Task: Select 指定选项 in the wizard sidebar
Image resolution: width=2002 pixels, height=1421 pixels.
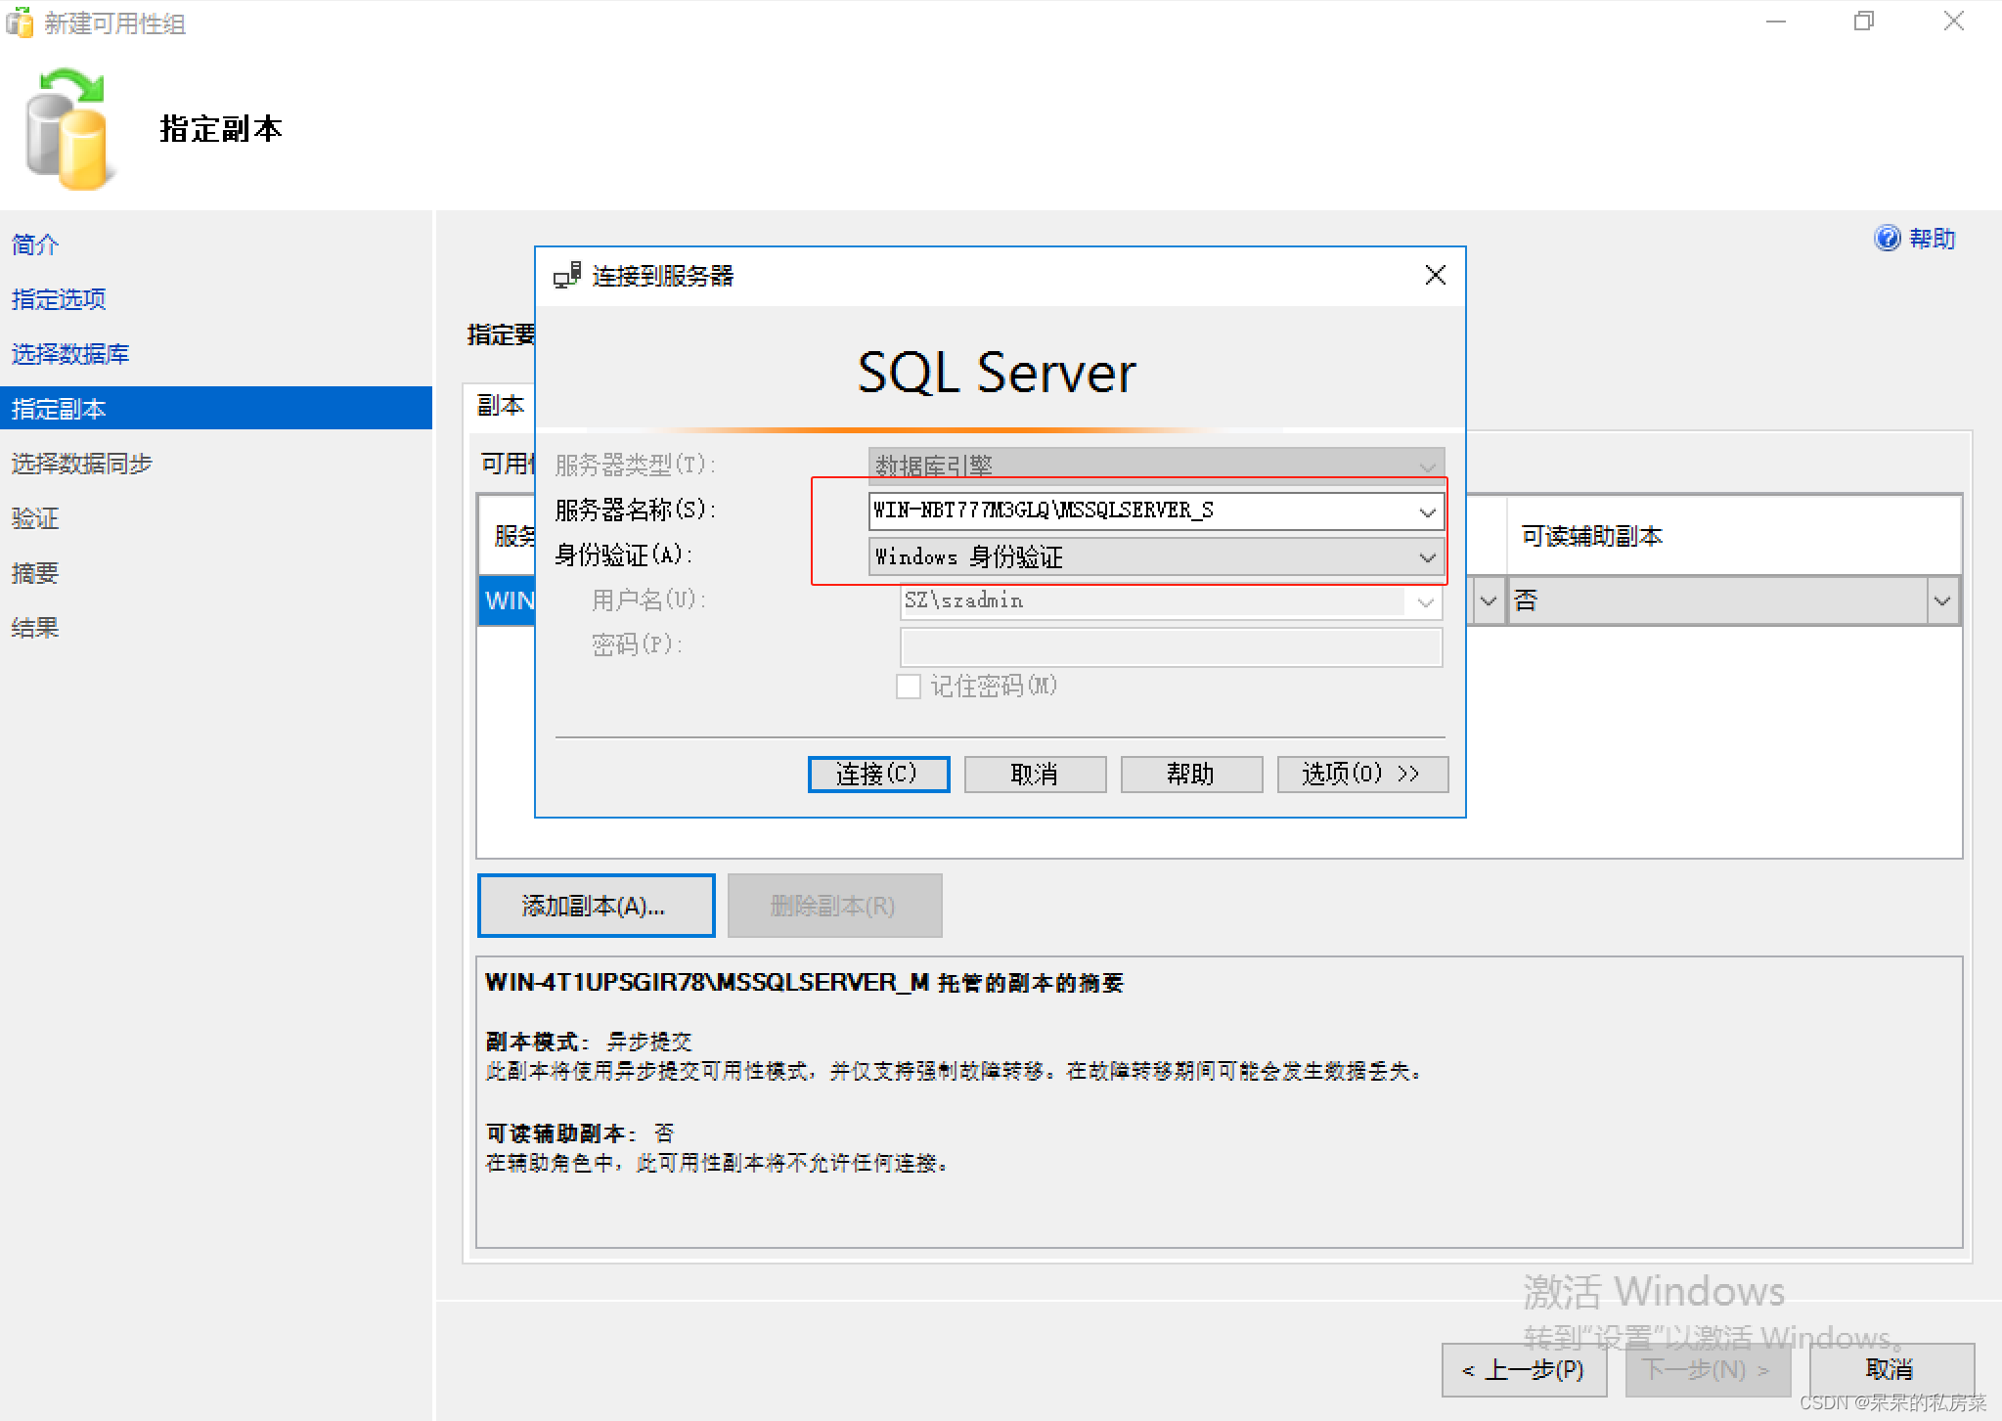Action: [x=59, y=299]
